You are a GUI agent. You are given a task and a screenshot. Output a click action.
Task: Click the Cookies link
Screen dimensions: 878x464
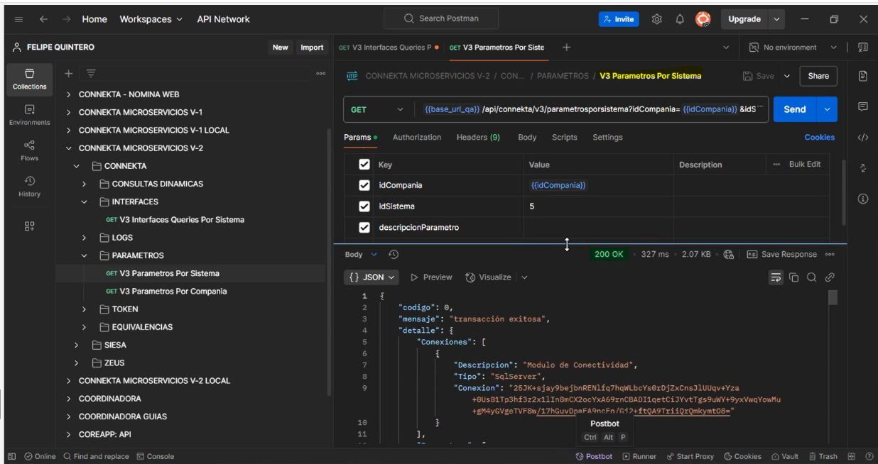point(819,138)
